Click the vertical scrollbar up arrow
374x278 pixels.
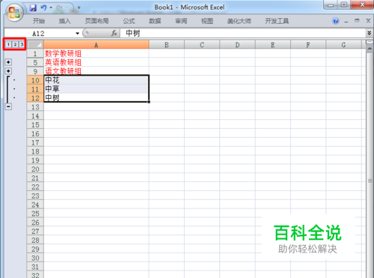370,49
